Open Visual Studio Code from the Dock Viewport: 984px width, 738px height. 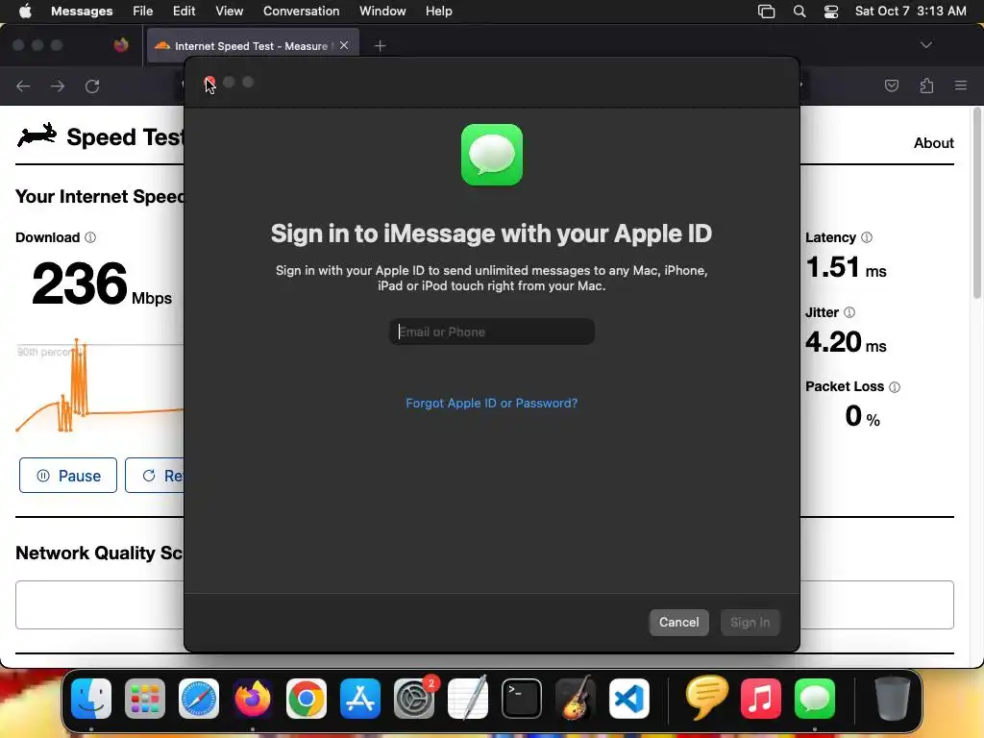point(629,699)
